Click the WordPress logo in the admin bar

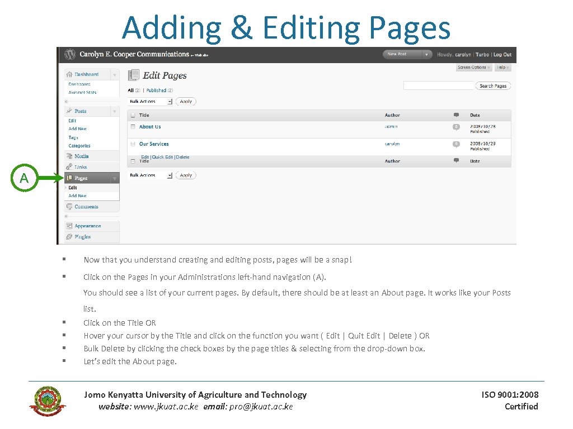point(69,54)
